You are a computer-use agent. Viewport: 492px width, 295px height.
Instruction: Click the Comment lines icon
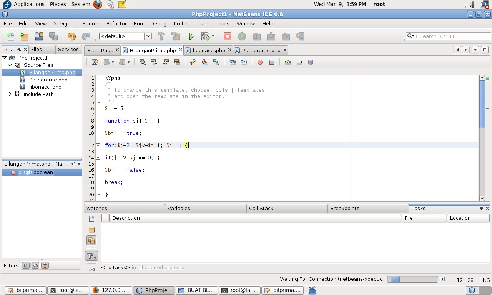point(288,62)
